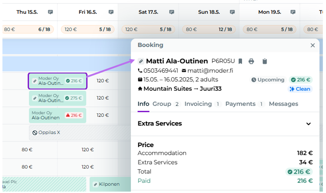Open the unpaid Ala-Outinen booking with red warning
The width and height of the screenshot is (326, 193).
pyautogui.click(x=57, y=115)
